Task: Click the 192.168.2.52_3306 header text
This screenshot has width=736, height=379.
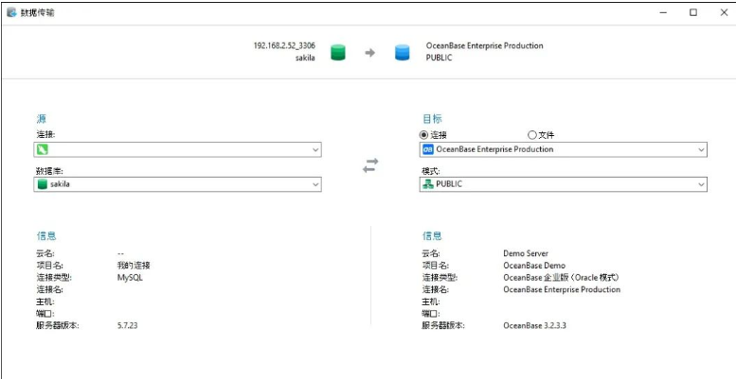Action: (284, 45)
